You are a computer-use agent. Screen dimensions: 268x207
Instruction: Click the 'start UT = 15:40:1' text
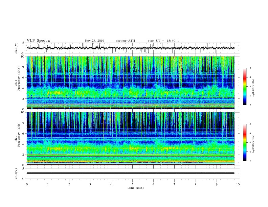coord(163,41)
